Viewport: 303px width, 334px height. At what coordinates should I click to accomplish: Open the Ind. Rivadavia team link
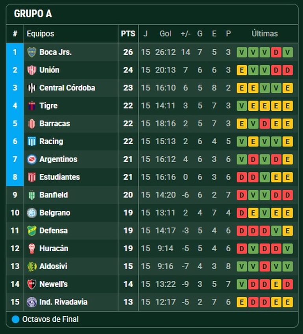click(x=63, y=302)
